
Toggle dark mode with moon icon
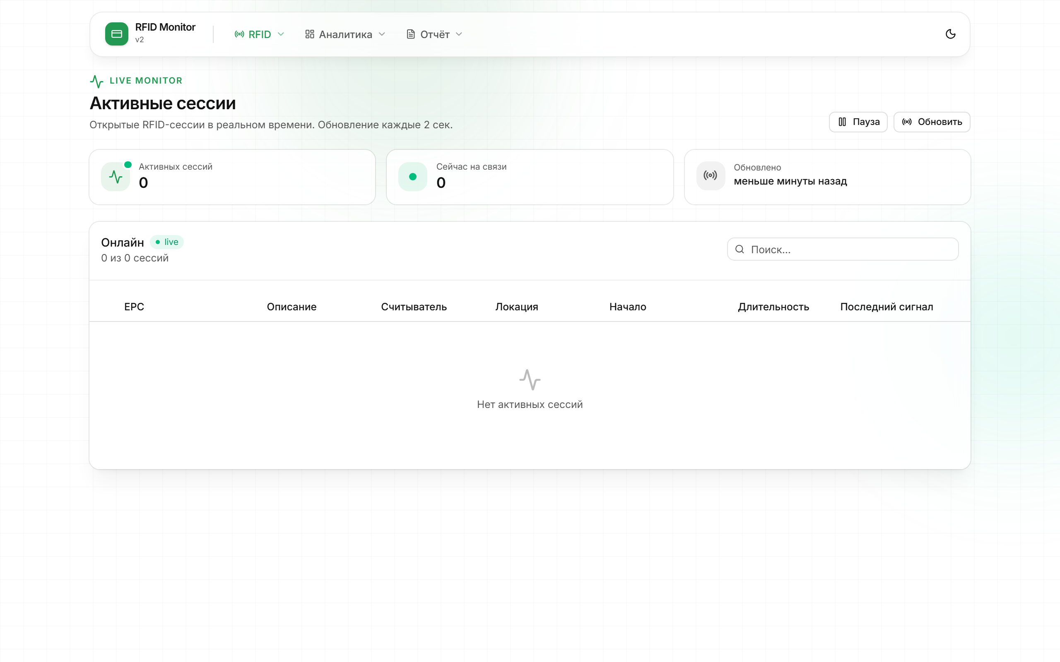(950, 34)
